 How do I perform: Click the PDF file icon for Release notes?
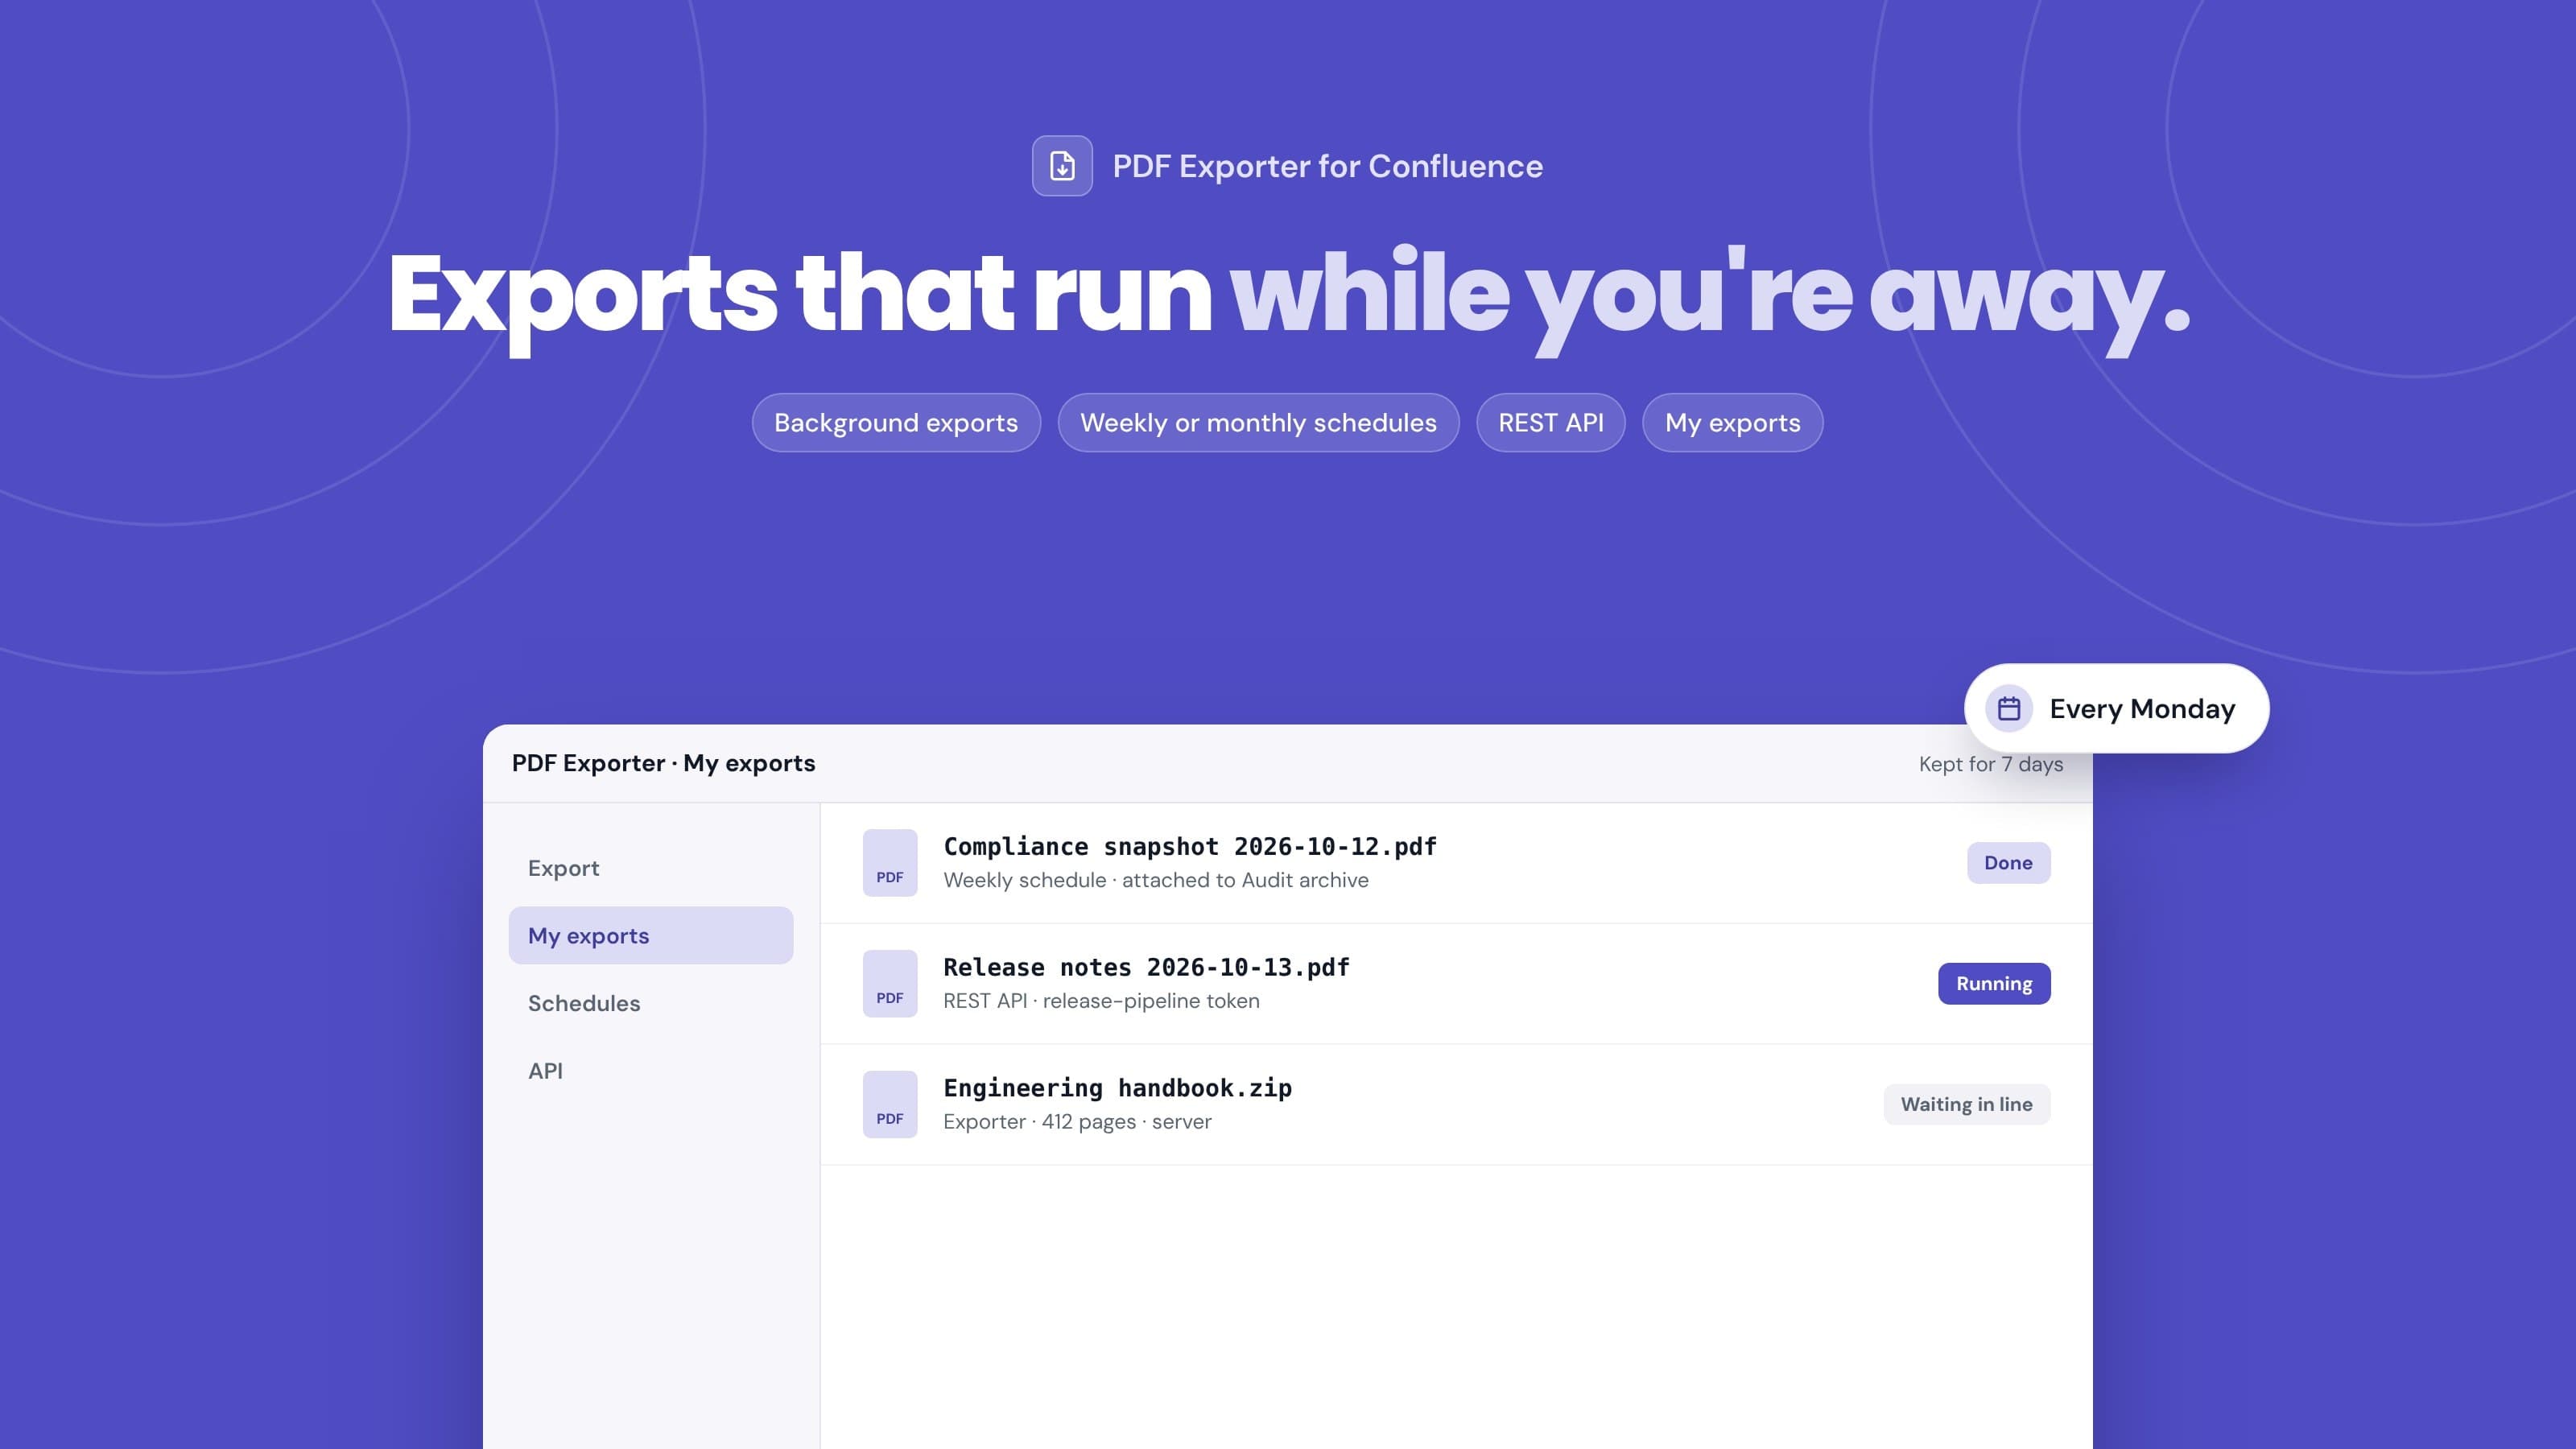point(890,984)
